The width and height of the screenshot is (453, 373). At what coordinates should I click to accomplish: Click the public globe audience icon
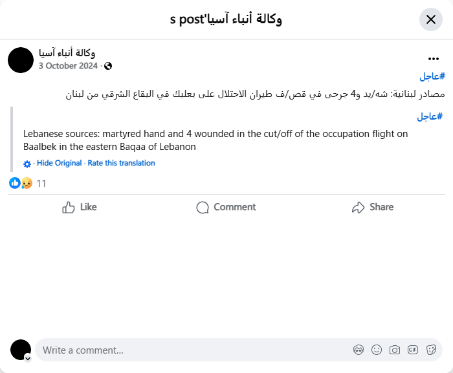tap(108, 66)
